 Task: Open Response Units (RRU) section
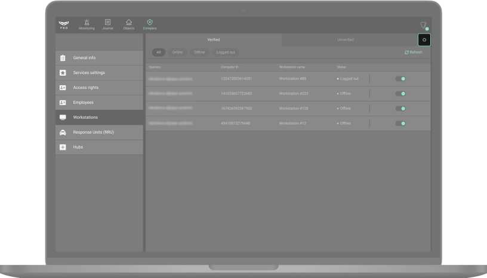[x=99, y=132]
